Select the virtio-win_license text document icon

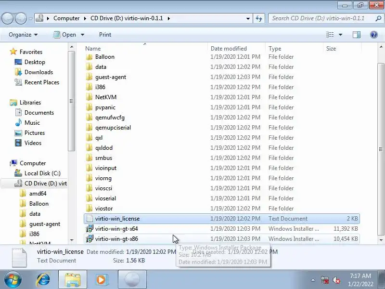click(x=90, y=219)
